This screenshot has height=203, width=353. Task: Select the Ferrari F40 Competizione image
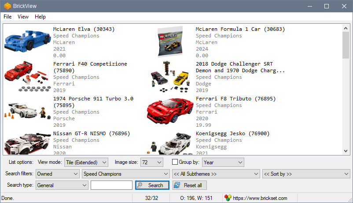(x=27, y=76)
